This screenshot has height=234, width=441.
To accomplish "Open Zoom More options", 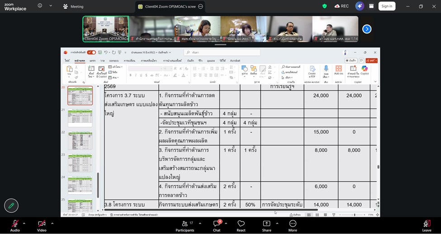I will coord(293,225).
